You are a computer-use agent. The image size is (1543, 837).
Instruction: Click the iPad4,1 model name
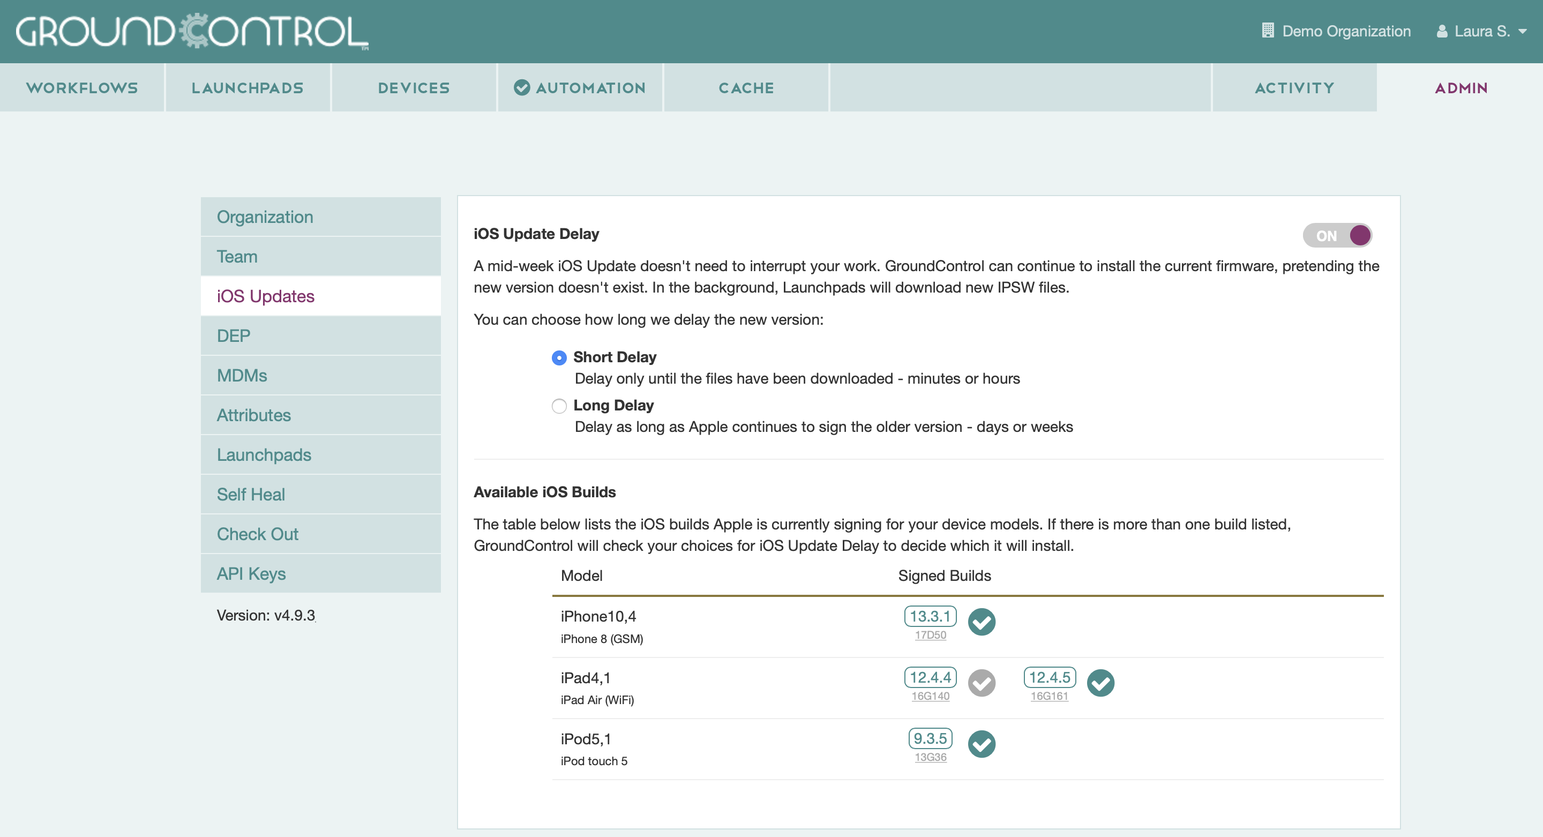[585, 678]
